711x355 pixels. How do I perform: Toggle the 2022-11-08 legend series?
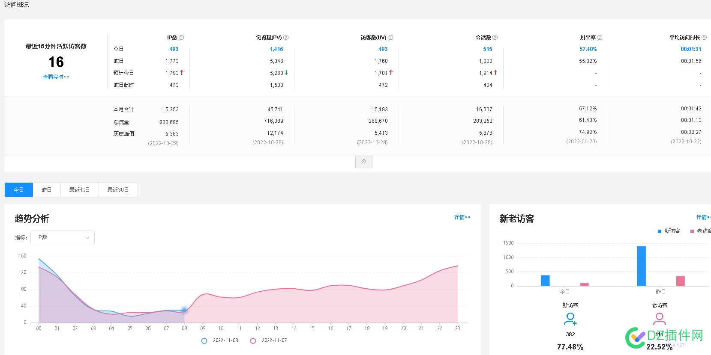tap(220, 341)
